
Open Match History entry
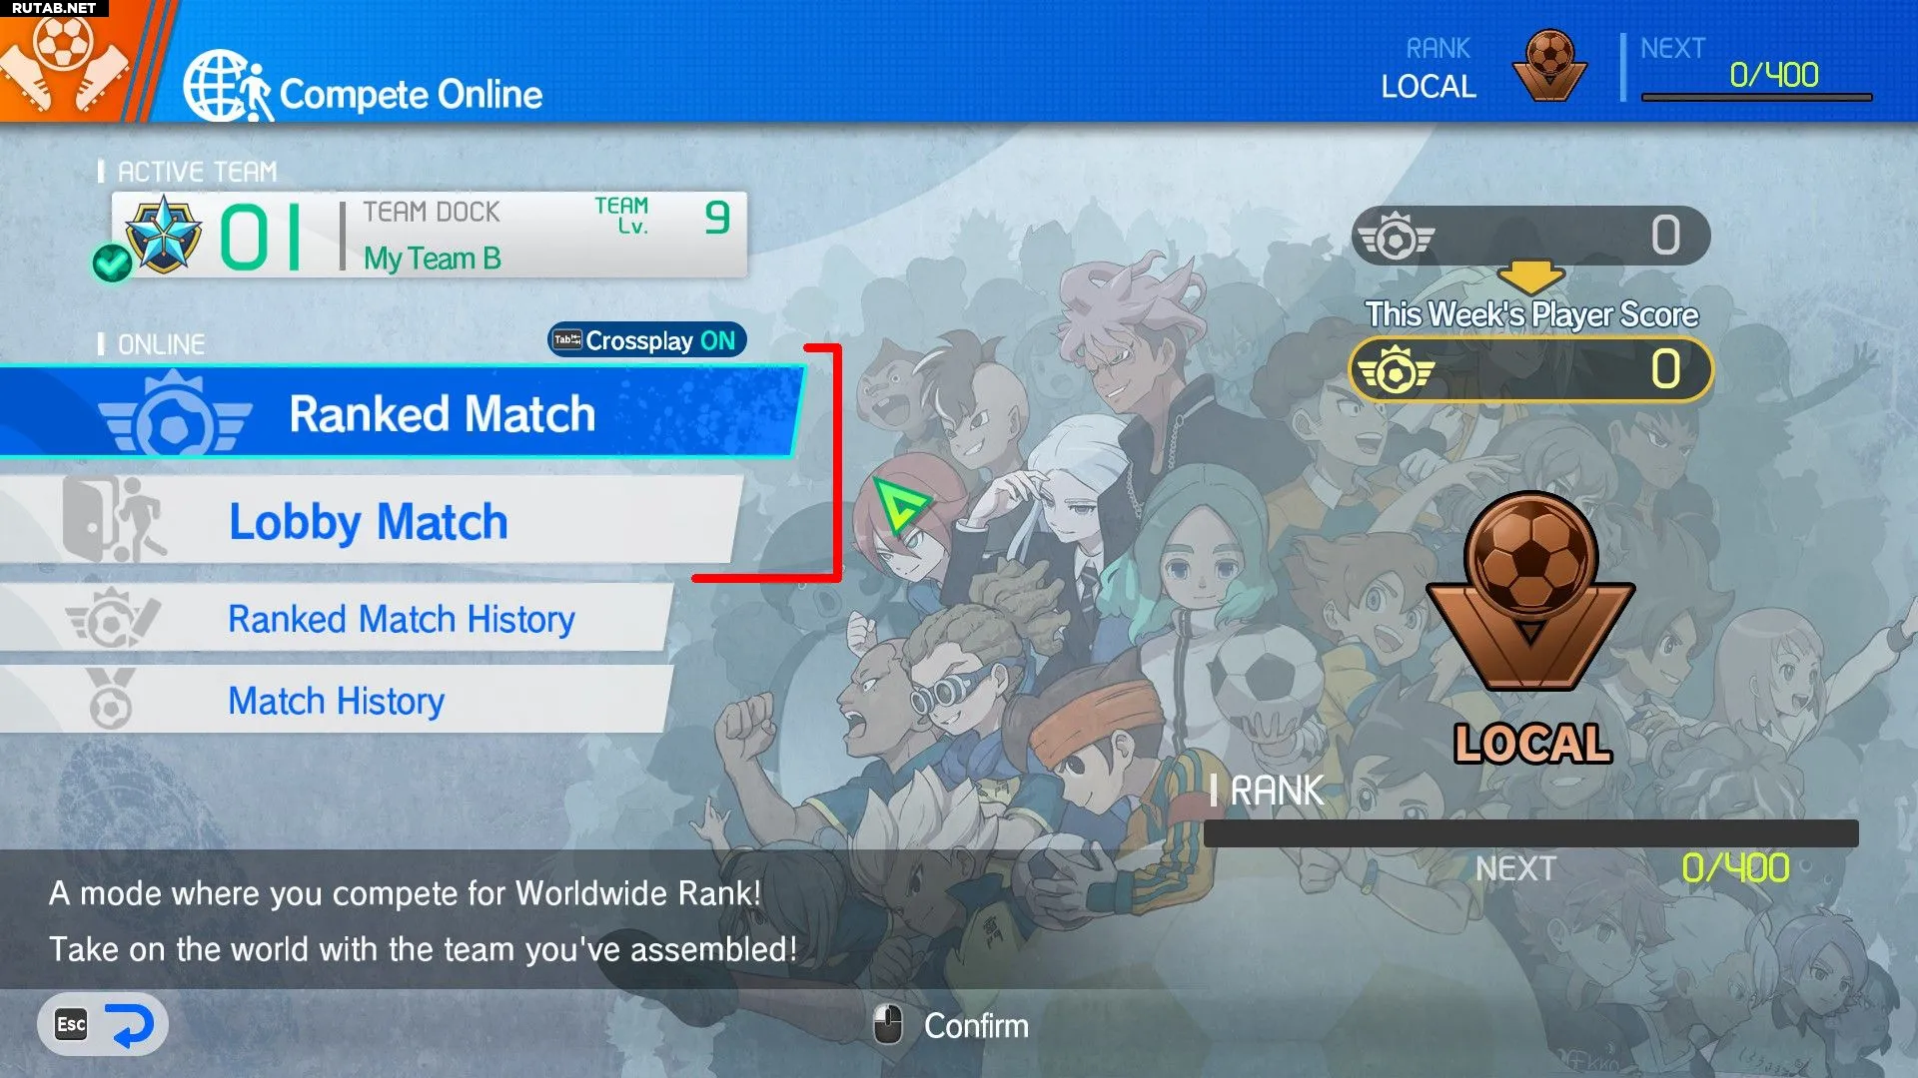(336, 701)
